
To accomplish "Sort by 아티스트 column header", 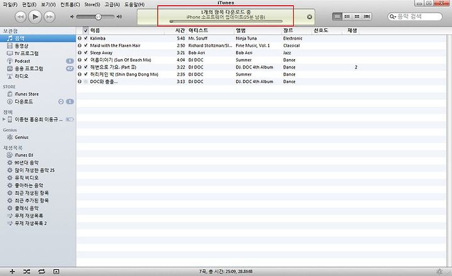I will coord(210,30).
